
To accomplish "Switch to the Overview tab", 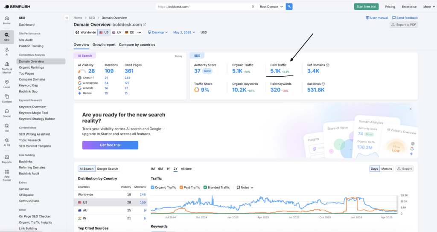I will [x=82, y=44].
